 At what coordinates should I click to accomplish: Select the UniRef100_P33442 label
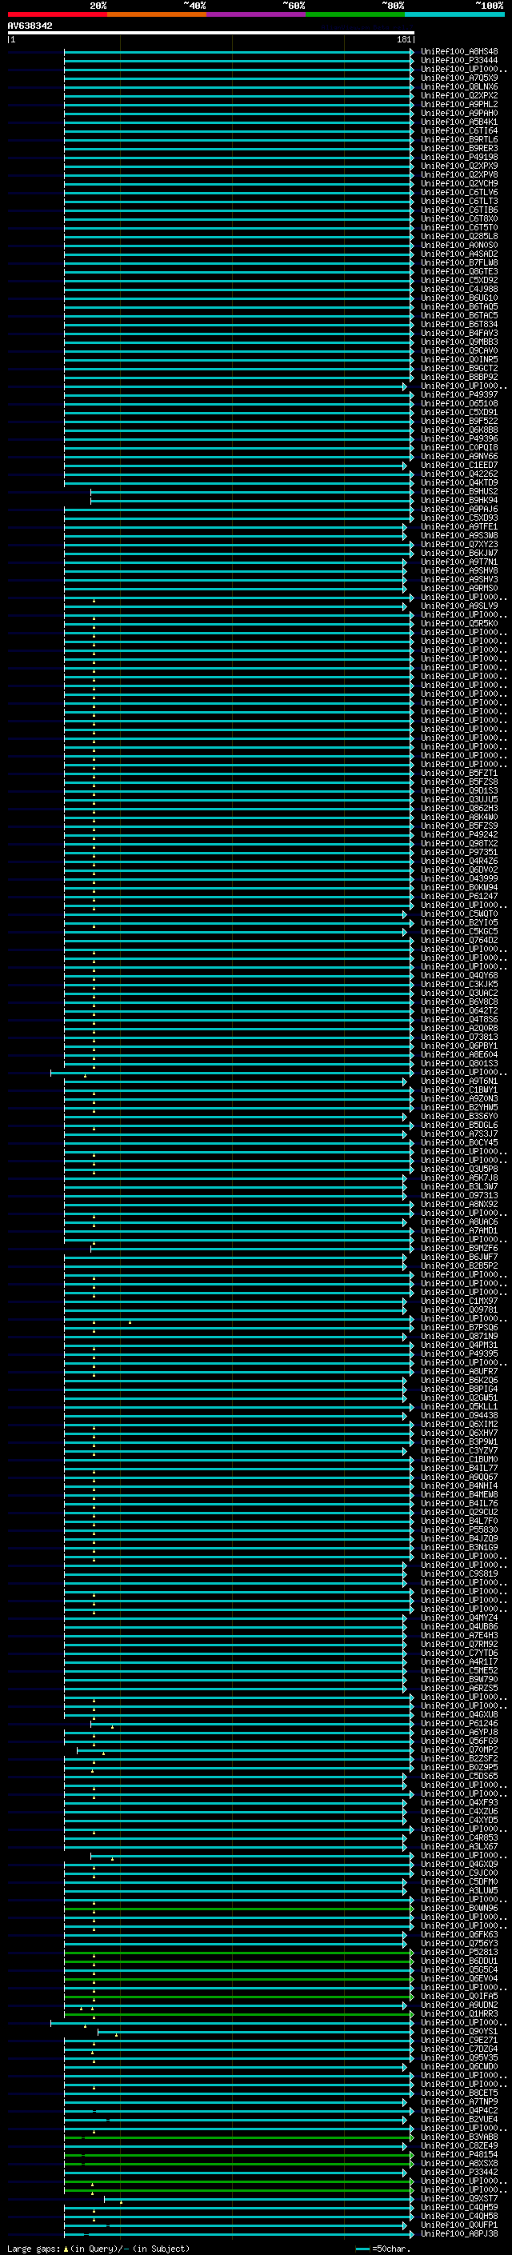[459, 2172]
